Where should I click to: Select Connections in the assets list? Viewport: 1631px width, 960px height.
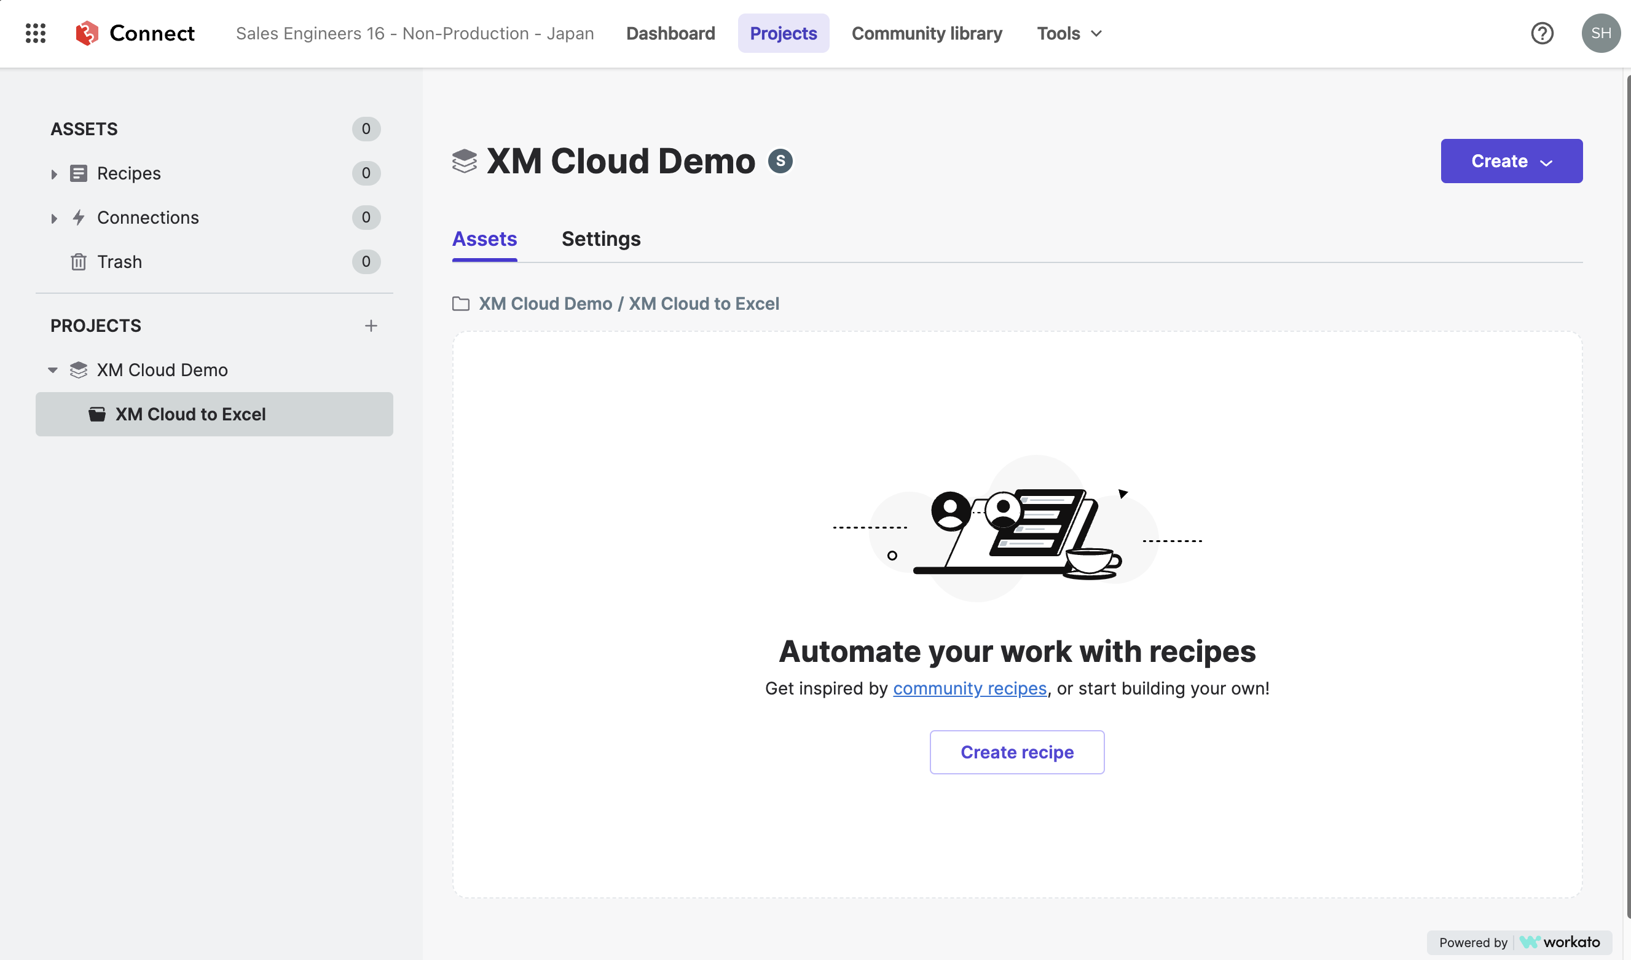pyautogui.click(x=214, y=218)
